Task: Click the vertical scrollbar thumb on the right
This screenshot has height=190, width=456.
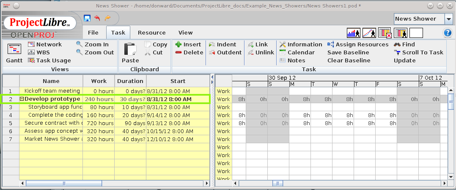Action: click(x=451, y=102)
